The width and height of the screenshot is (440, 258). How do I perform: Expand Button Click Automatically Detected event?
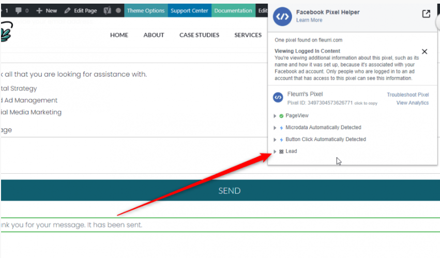(x=275, y=140)
